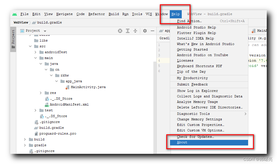Viewport: 277px width, 164px height.
Task: Click the Help menu
Action: click(176, 14)
